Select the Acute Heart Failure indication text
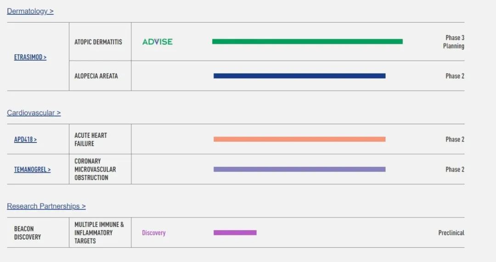496x262 pixels. (91, 139)
